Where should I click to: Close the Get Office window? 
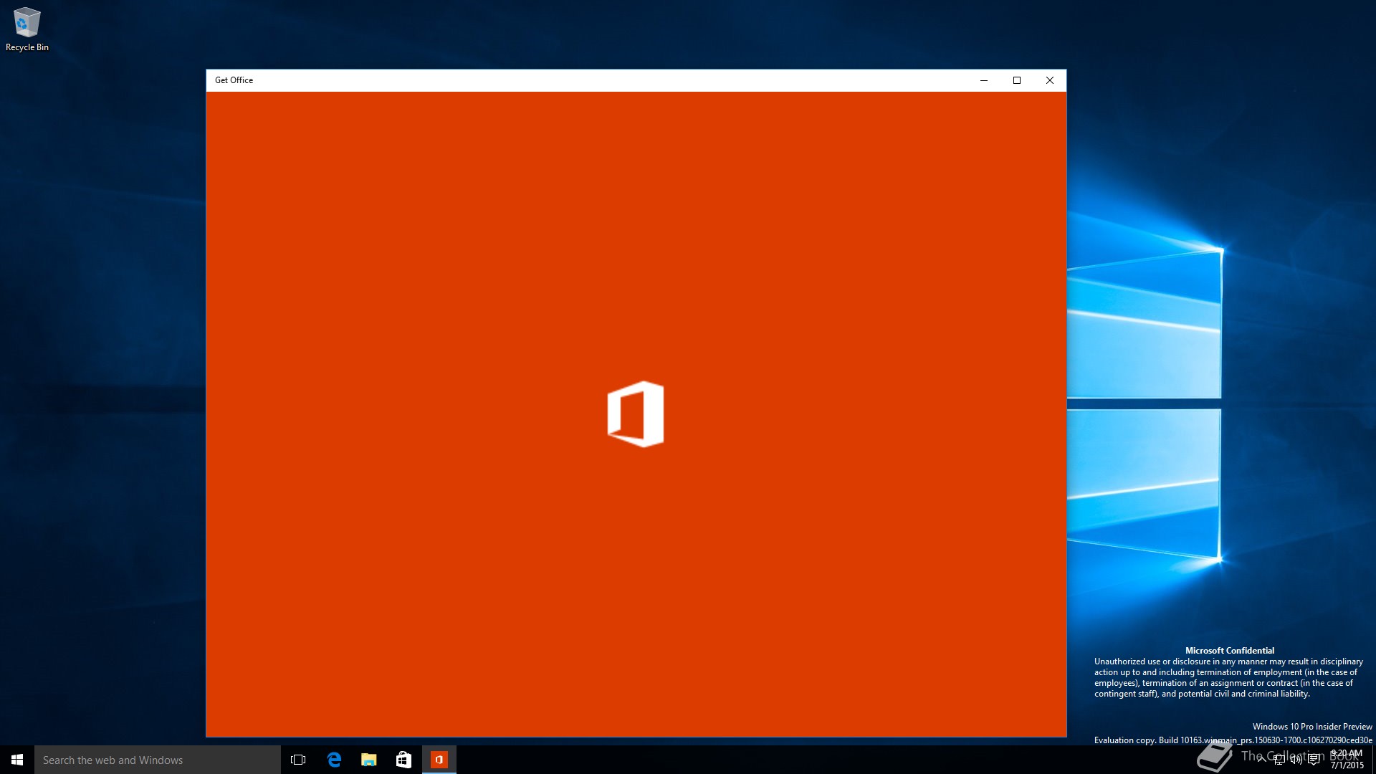(1050, 80)
